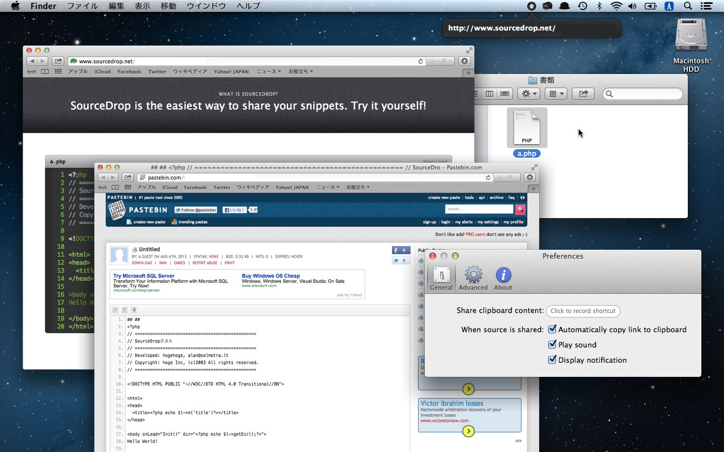Open the Notification Center
Viewport: 724px width, 452px height.
pyautogui.click(x=706, y=6)
